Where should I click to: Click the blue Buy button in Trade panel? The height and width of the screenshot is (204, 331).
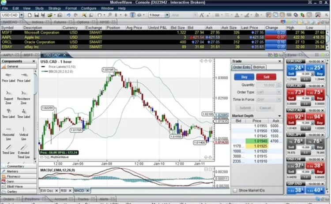point(244,77)
